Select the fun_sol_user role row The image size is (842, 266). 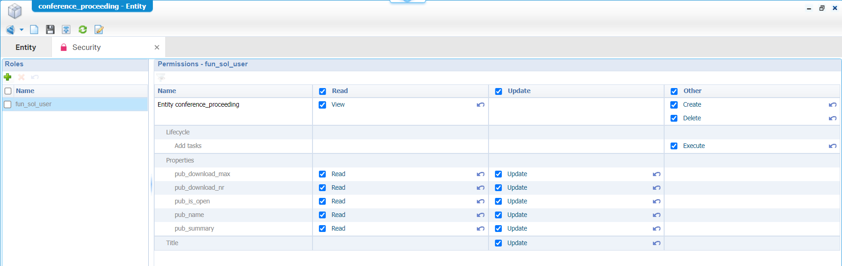click(34, 104)
